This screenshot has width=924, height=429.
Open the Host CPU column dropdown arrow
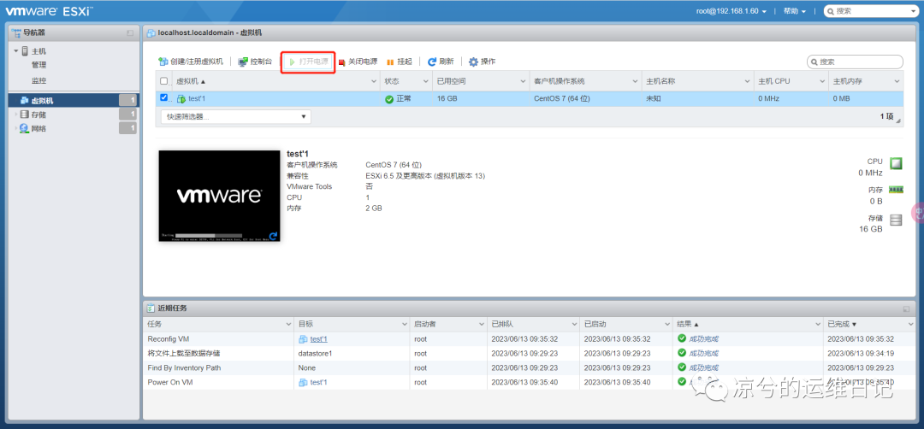click(822, 81)
